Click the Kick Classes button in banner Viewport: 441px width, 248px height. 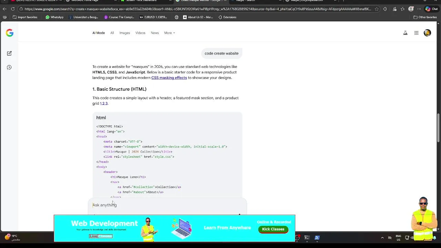(x=273, y=229)
